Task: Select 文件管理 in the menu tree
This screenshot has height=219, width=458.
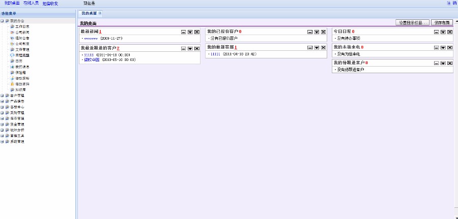Action: [22, 50]
